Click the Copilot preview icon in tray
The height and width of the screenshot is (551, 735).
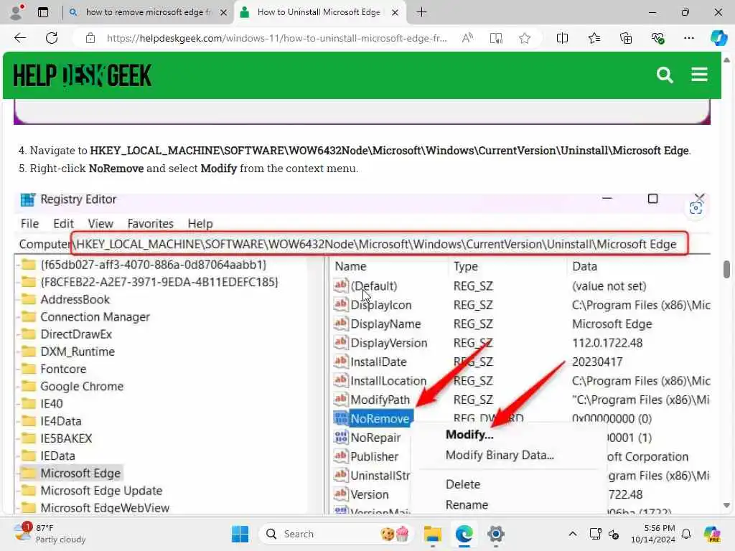coord(711,534)
